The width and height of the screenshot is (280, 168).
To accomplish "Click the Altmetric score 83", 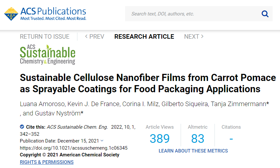I will coord(197,139).
